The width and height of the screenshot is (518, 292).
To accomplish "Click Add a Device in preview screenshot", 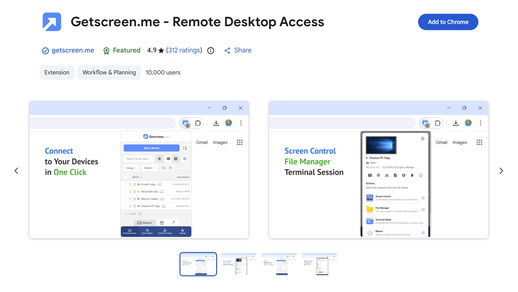I will (x=151, y=148).
